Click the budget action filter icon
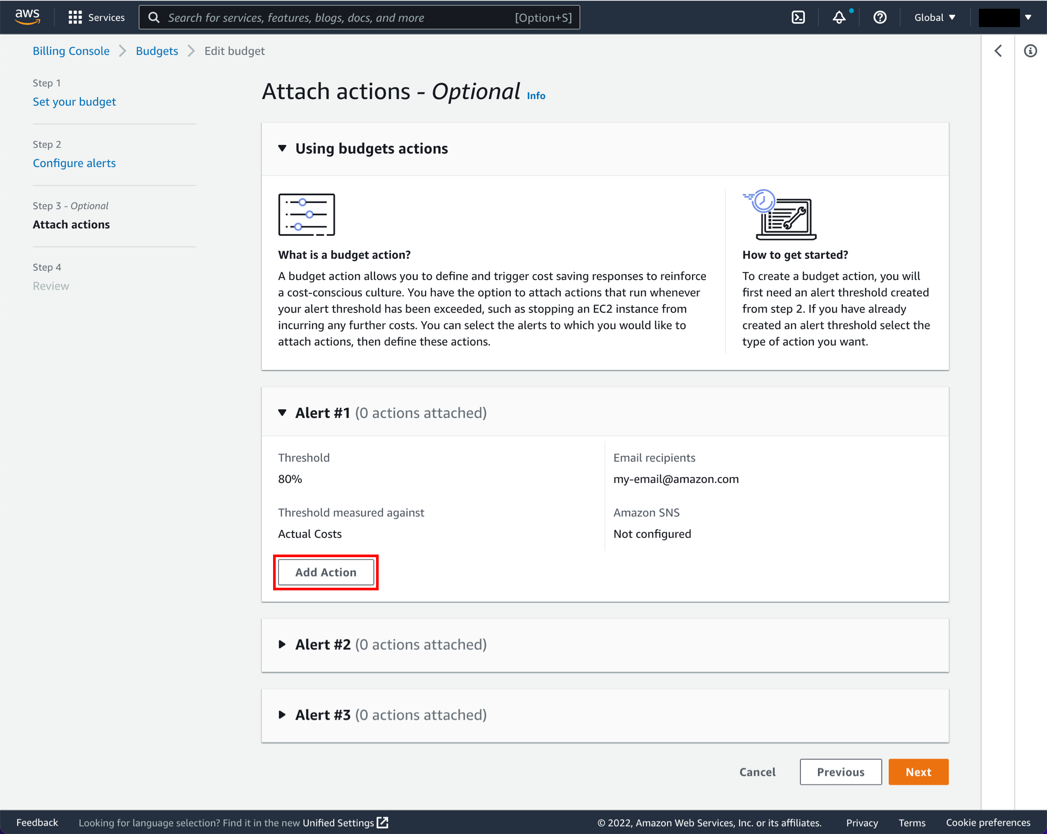1047x834 pixels. point(307,214)
